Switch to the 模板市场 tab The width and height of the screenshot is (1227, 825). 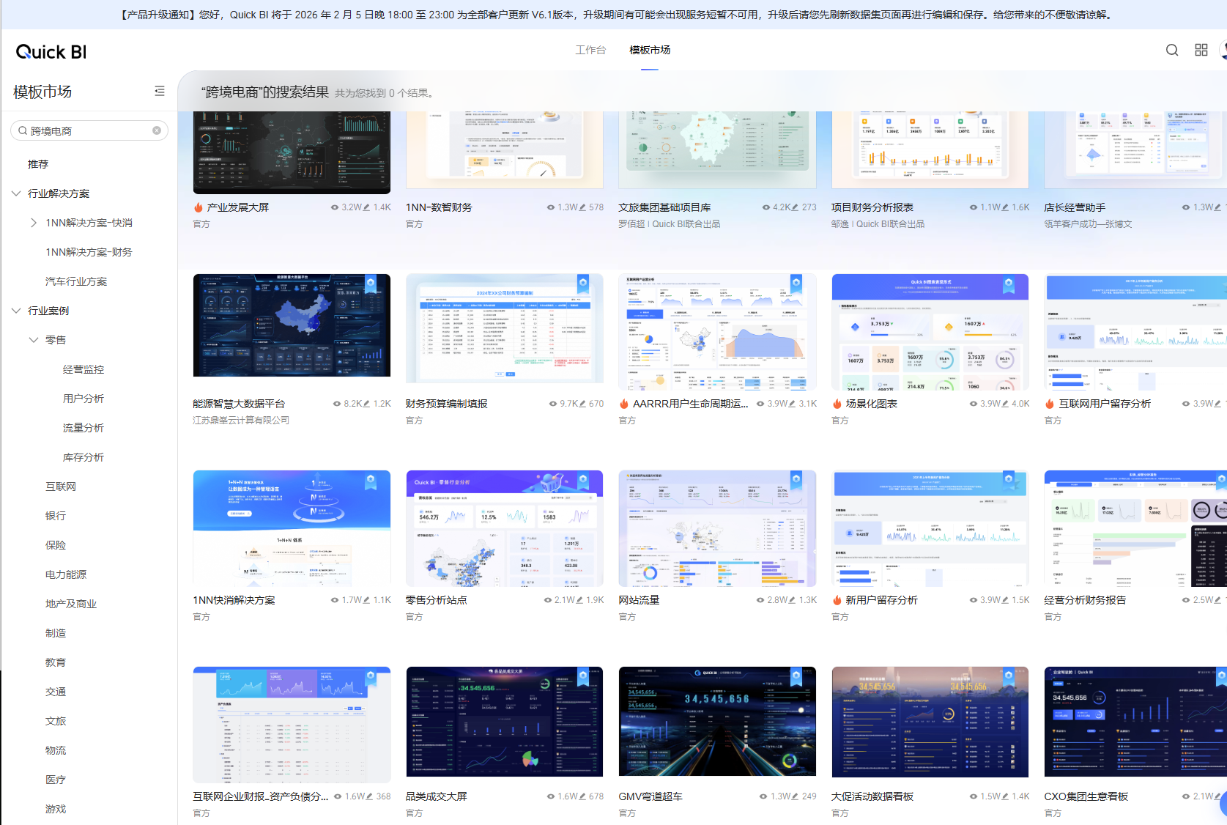click(650, 50)
